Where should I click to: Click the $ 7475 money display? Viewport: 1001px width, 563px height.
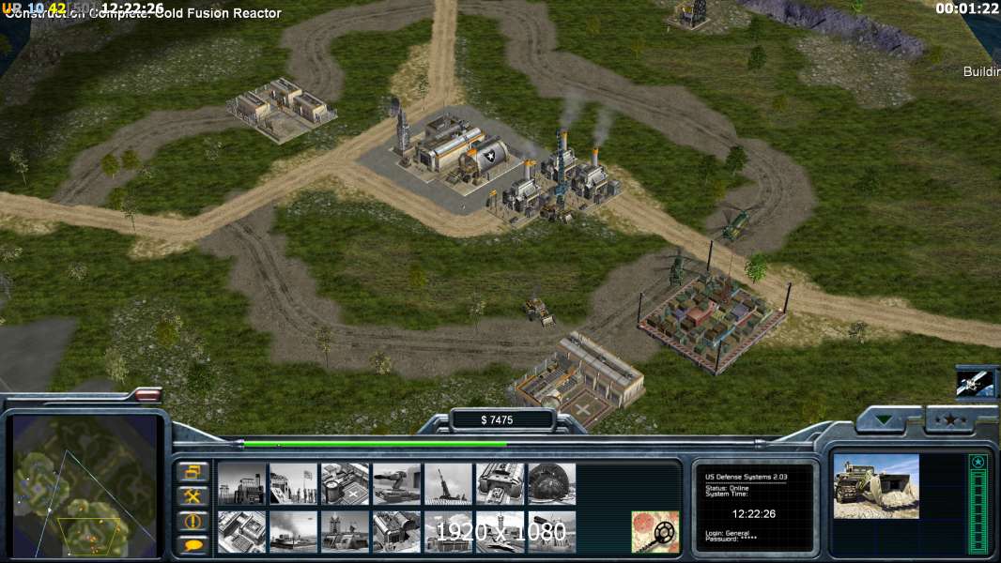tap(497, 419)
